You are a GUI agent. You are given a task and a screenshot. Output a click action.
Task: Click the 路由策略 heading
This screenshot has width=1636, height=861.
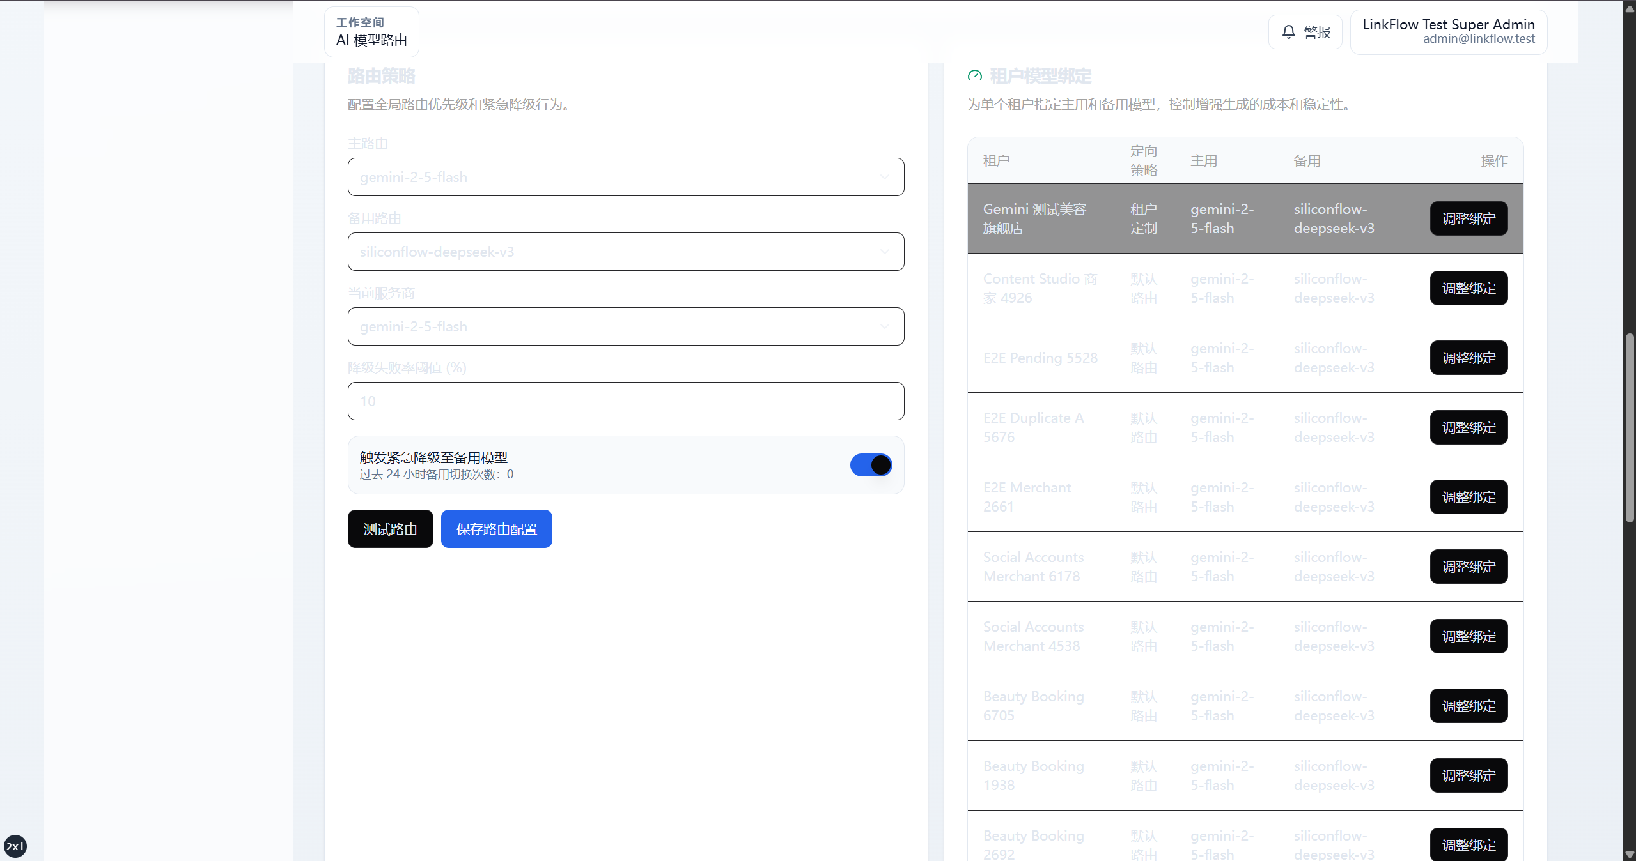tap(381, 77)
